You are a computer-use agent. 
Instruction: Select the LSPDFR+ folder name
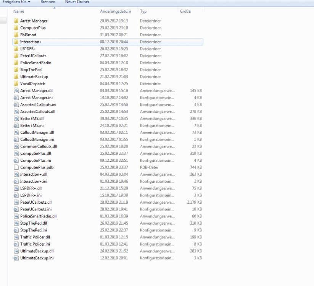click(28, 49)
